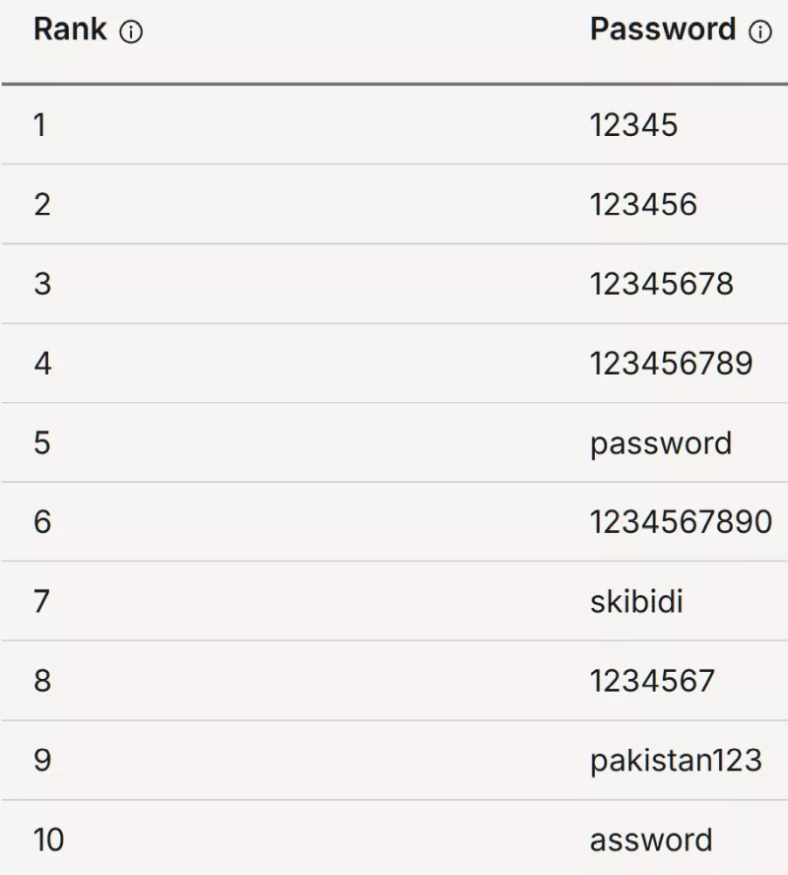Click the info icon beside Rank header
788x875 pixels.
click(130, 34)
